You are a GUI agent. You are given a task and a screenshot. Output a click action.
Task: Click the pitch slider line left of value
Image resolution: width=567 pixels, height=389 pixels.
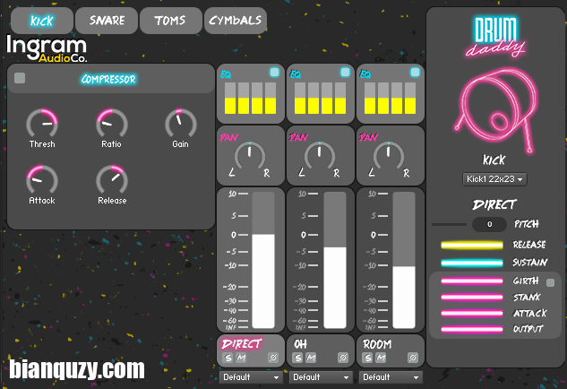click(x=449, y=225)
